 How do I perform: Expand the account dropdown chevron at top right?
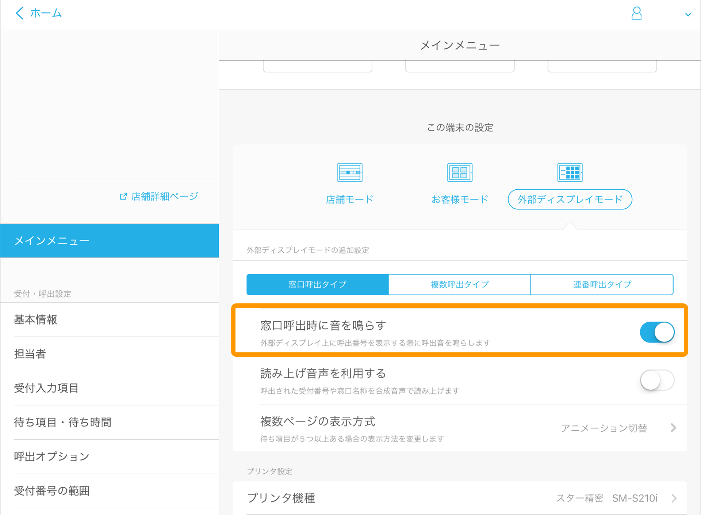(688, 15)
